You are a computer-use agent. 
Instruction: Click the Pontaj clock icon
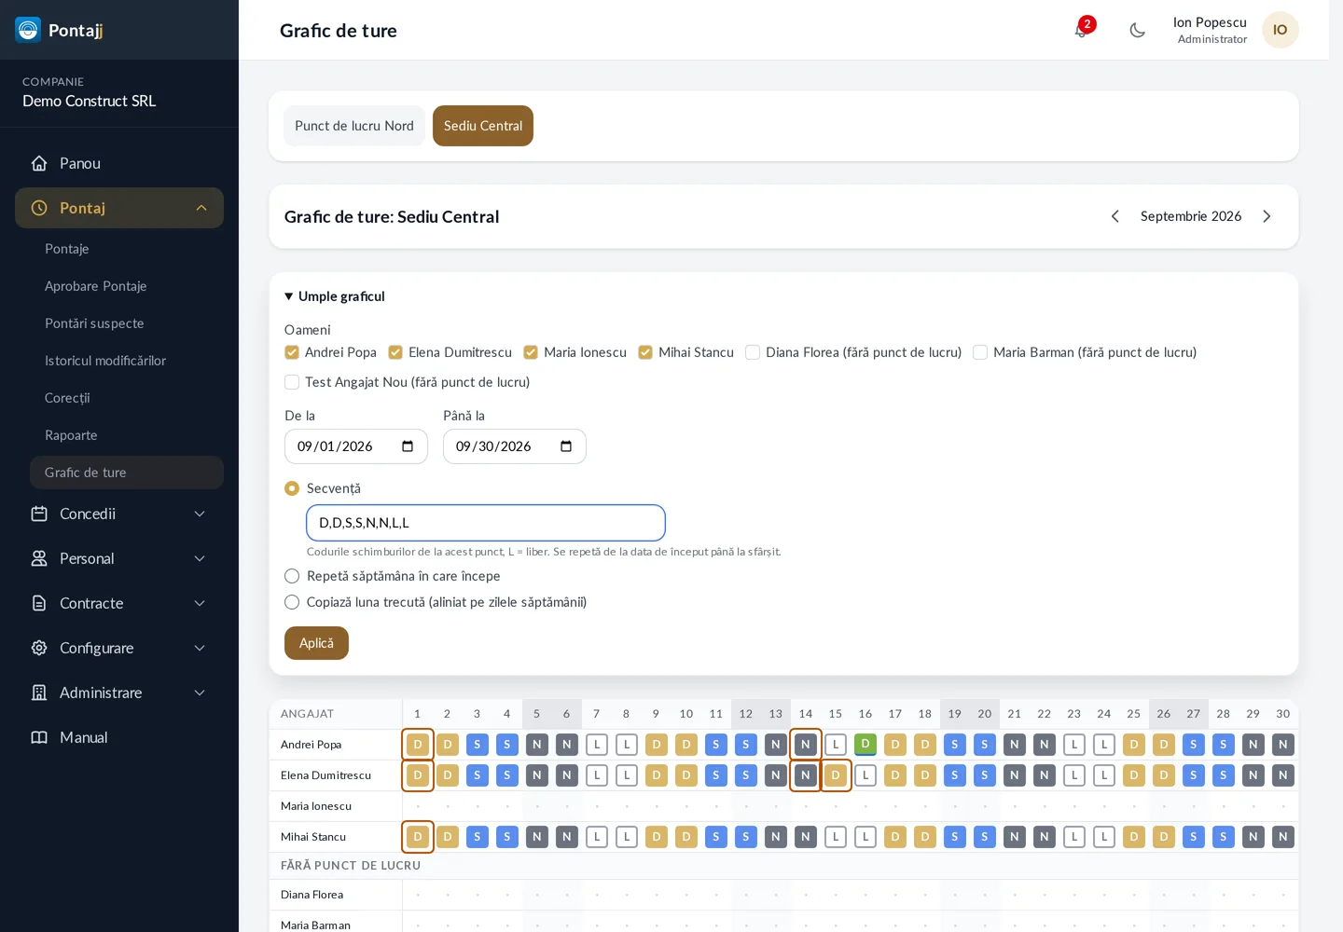point(39,208)
